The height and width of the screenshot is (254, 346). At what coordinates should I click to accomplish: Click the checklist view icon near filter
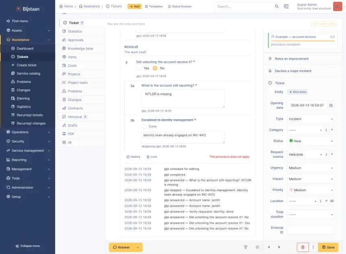257,247
